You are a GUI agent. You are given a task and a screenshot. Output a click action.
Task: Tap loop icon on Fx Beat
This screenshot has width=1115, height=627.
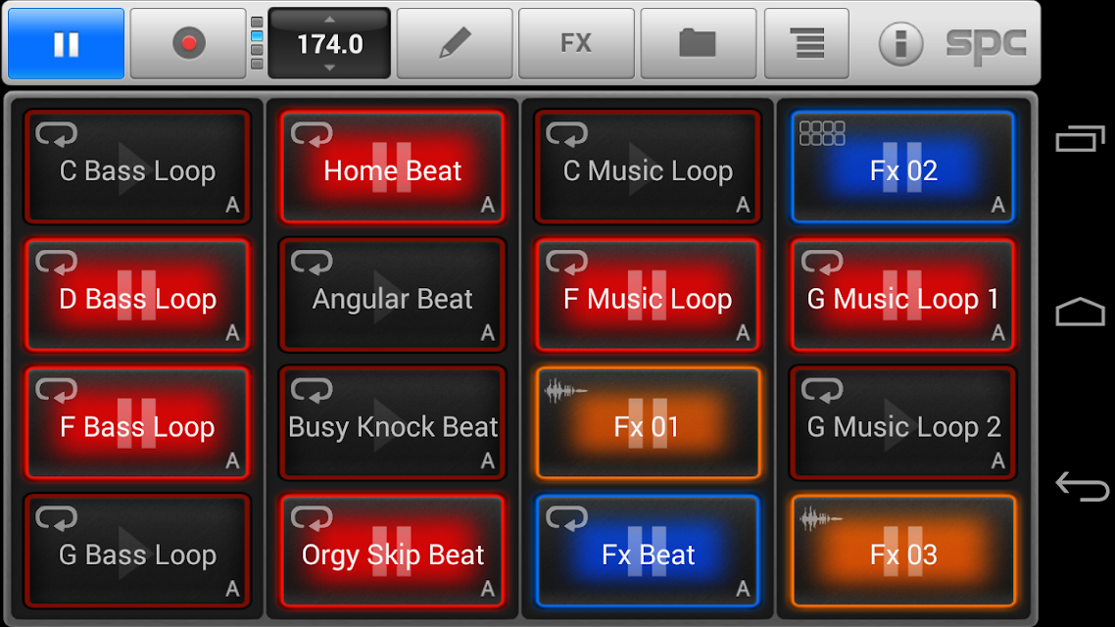(566, 517)
